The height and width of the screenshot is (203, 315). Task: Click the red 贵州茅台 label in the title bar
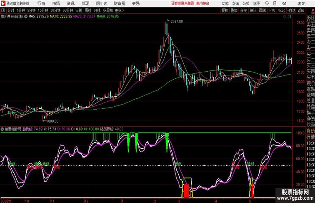pyautogui.click(x=202, y=3)
